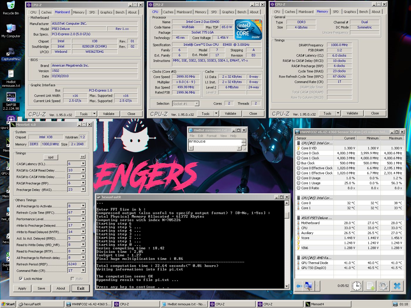Screen dimensions: 411x308
Task: Open the Windows Start menu
Action: pos(8,304)
